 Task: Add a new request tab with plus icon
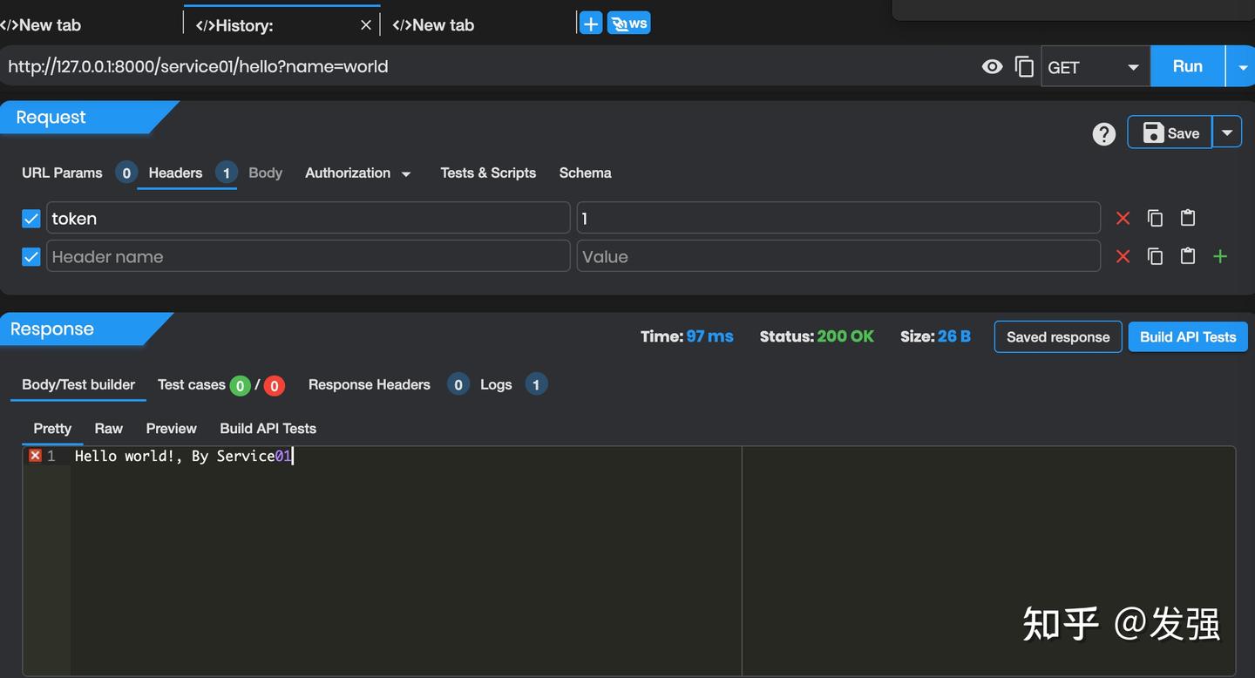coord(591,24)
